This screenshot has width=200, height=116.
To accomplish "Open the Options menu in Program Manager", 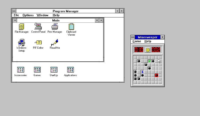I will tap(28, 15).
